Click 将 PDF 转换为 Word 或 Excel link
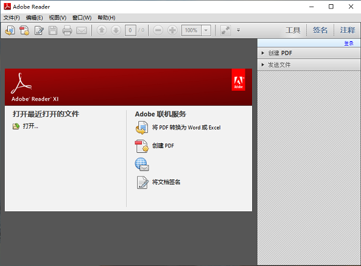 pyautogui.click(x=186, y=128)
